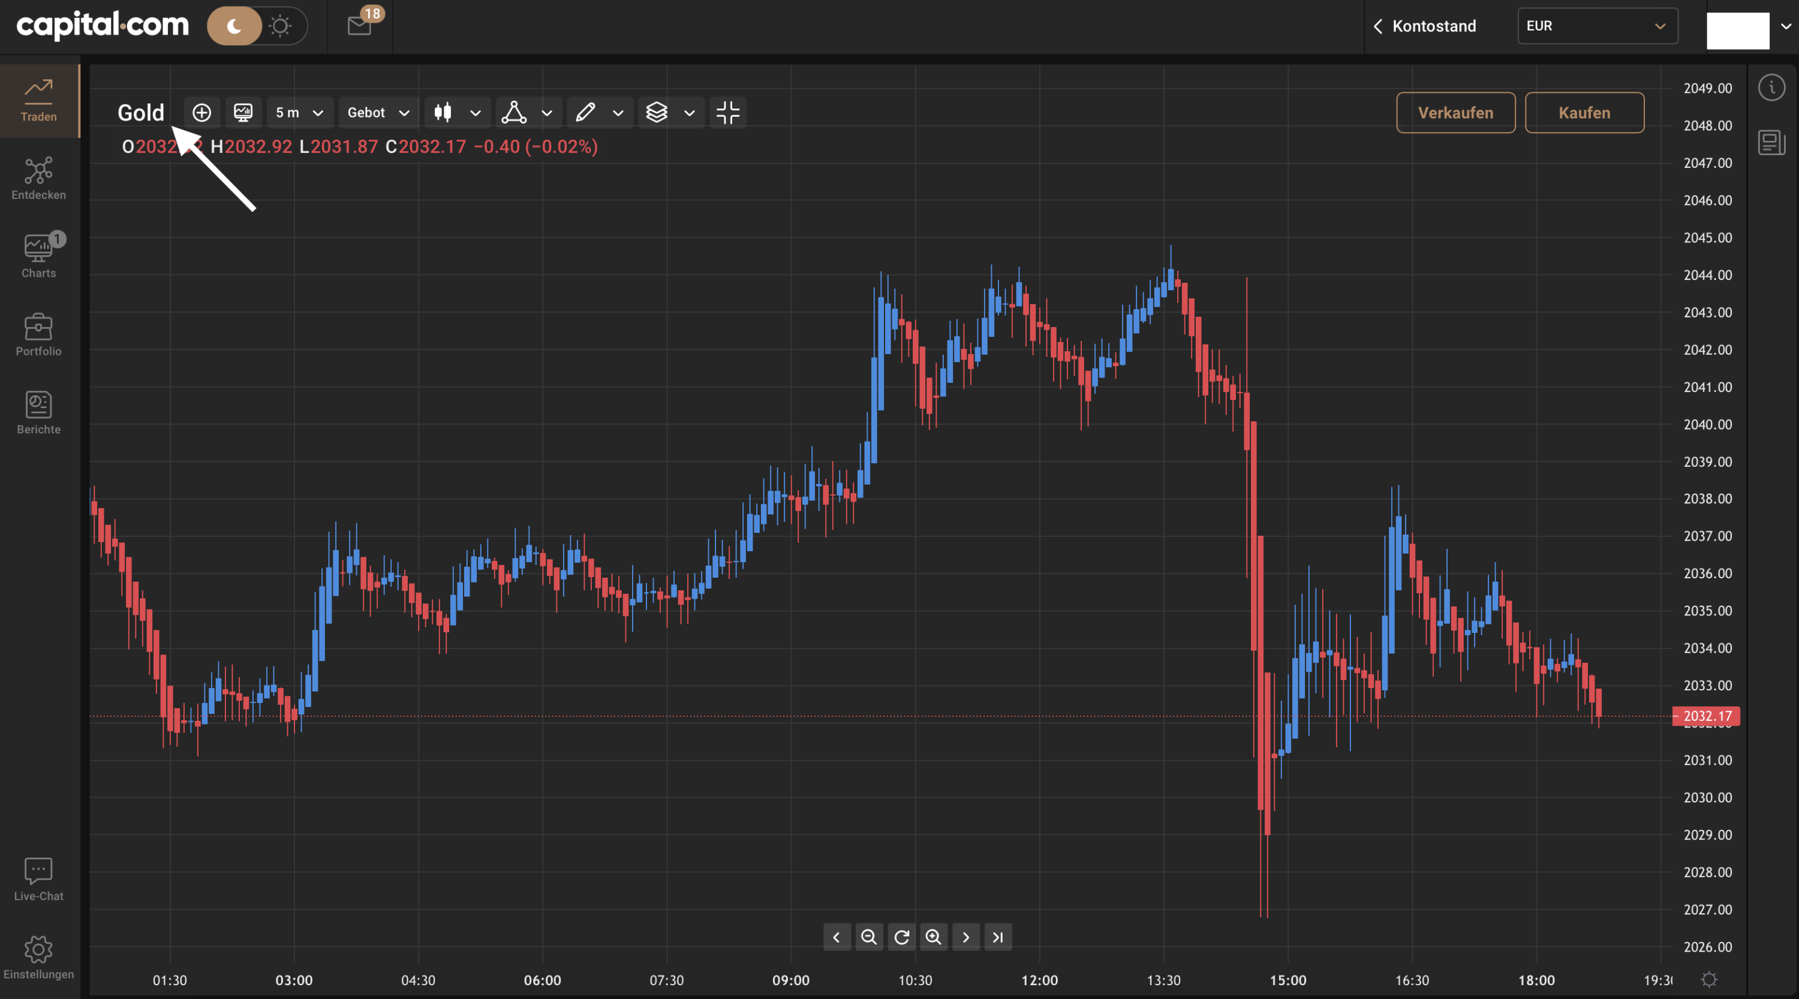The width and height of the screenshot is (1799, 999).
Task: Jump to the latest candle
Action: point(998,937)
